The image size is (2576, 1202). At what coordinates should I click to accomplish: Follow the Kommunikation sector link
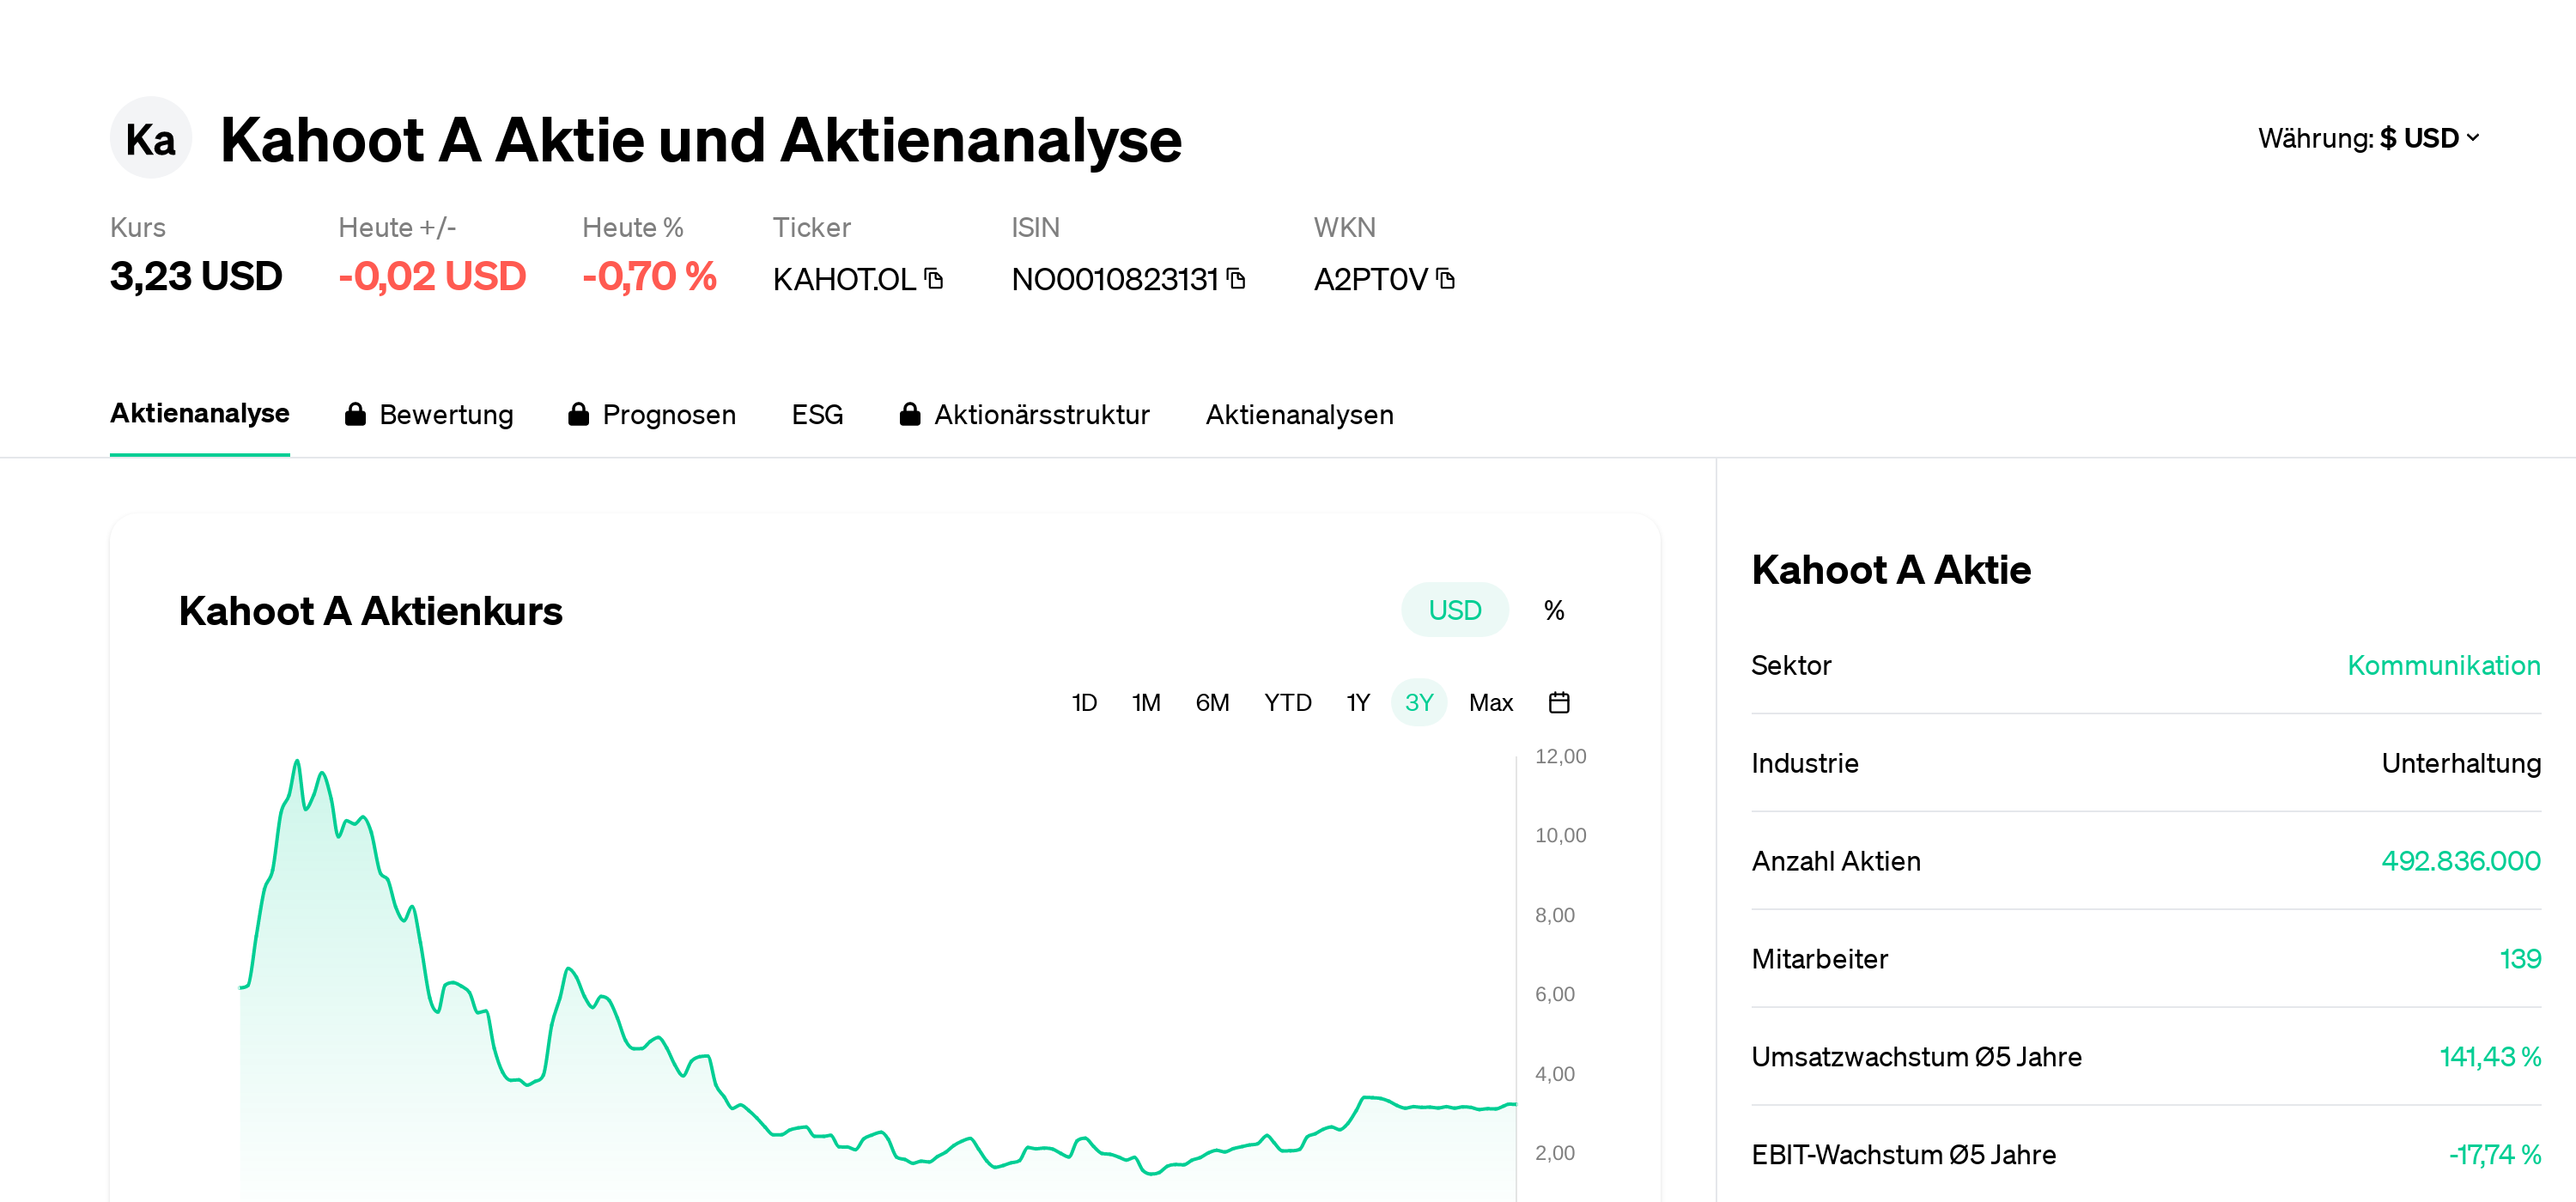[2443, 665]
